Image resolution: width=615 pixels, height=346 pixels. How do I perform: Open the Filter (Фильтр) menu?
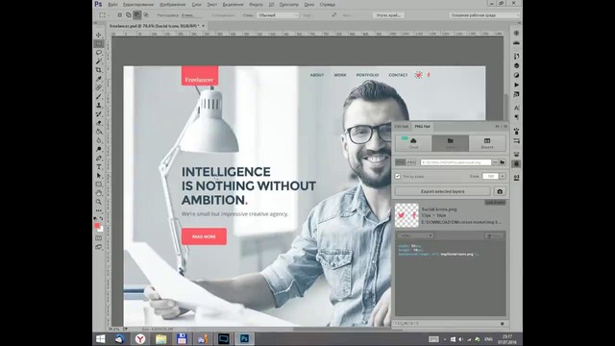coord(257,4)
